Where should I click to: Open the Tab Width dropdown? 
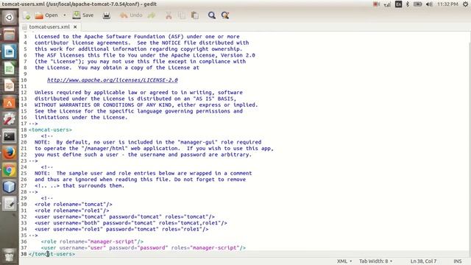pos(376,261)
